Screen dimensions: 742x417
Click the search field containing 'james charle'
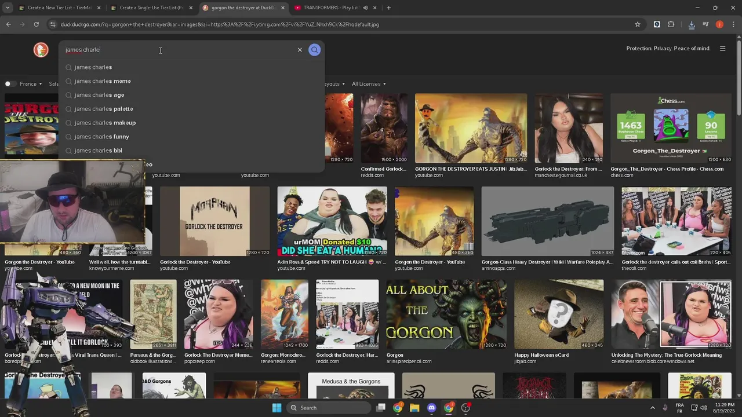(x=177, y=50)
